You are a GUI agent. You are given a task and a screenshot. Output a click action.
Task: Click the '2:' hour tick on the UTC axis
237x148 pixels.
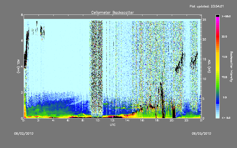coord(39,120)
